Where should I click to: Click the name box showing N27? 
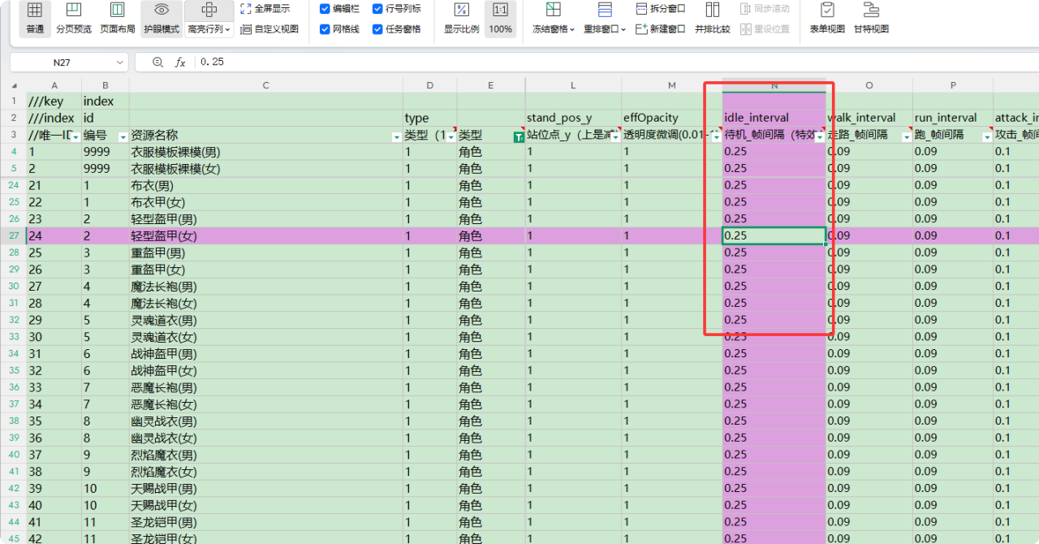61,63
